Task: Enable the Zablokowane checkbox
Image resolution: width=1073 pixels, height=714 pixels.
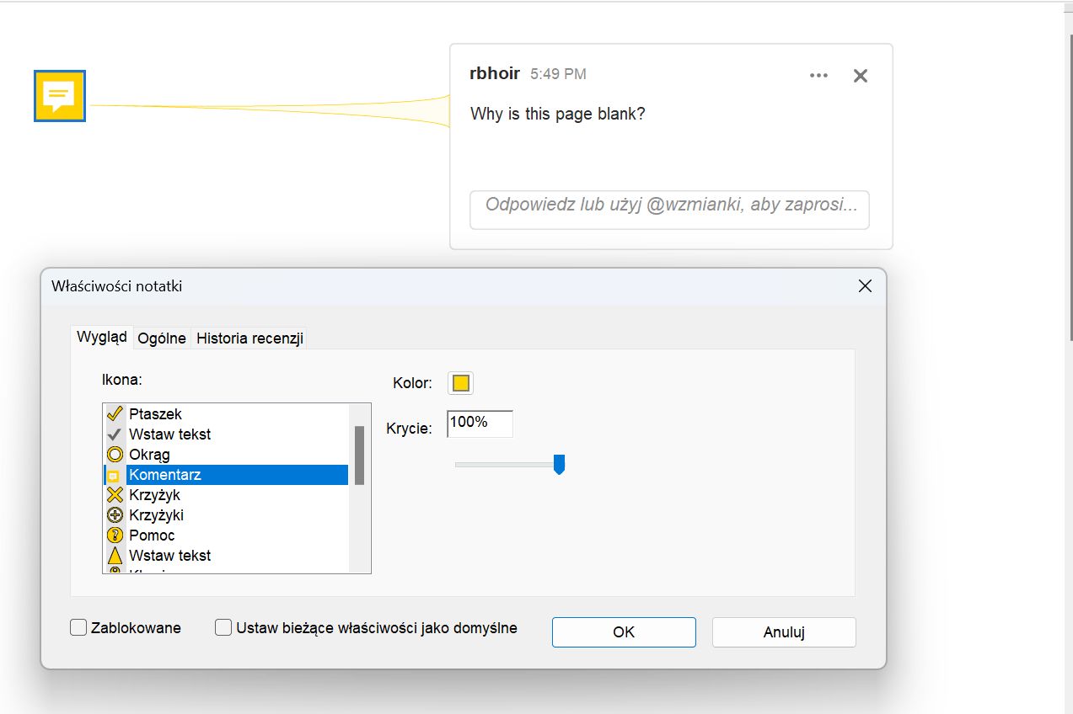Action: point(78,628)
